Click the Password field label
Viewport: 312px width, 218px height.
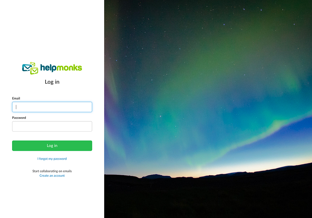point(19,118)
